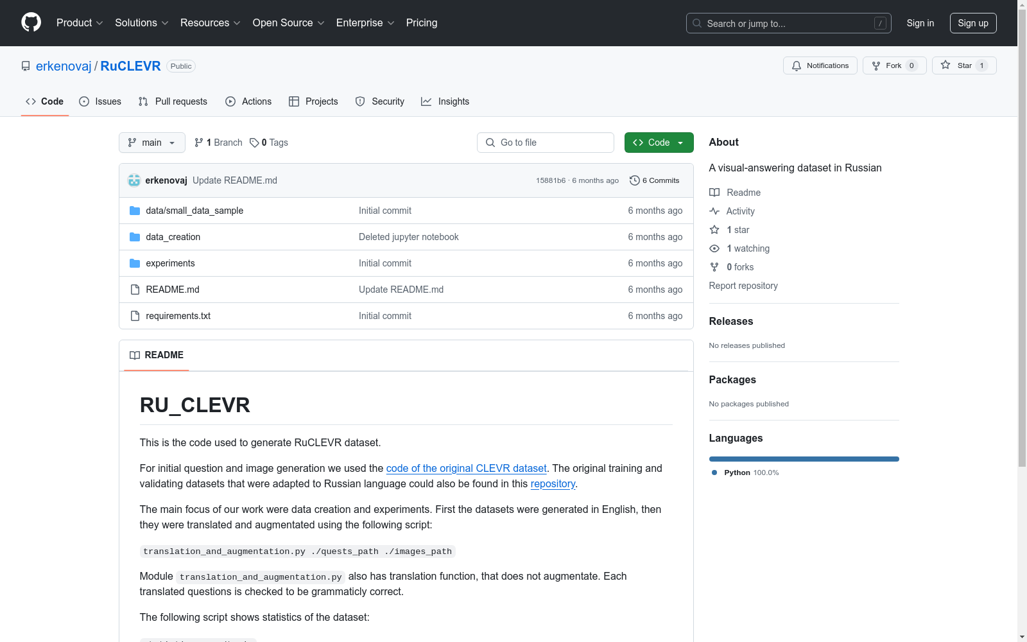Click the data_creation folder icon
1027x642 pixels.
point(135,237)
